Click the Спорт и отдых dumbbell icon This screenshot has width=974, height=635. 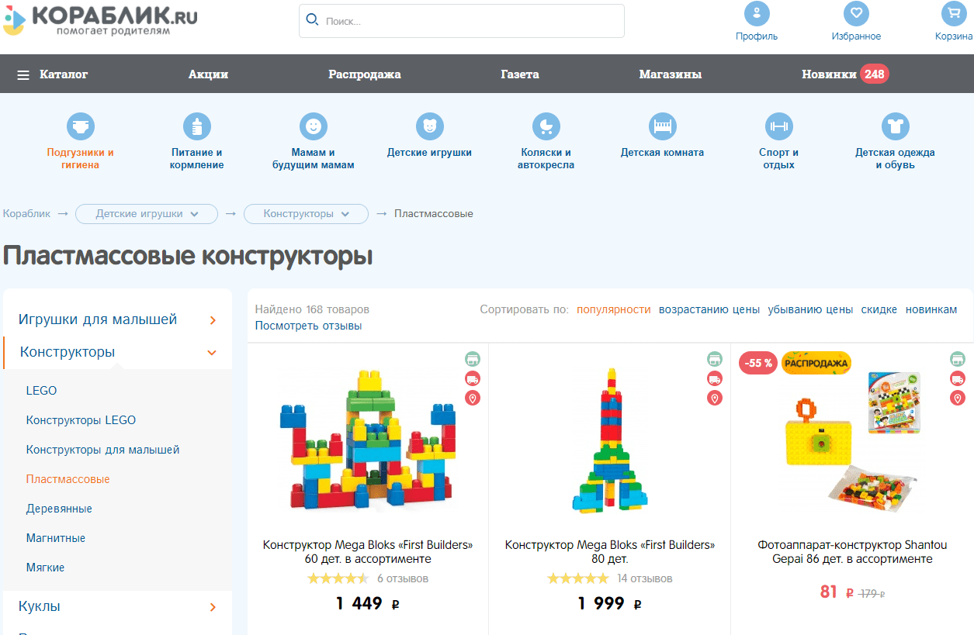779,126
